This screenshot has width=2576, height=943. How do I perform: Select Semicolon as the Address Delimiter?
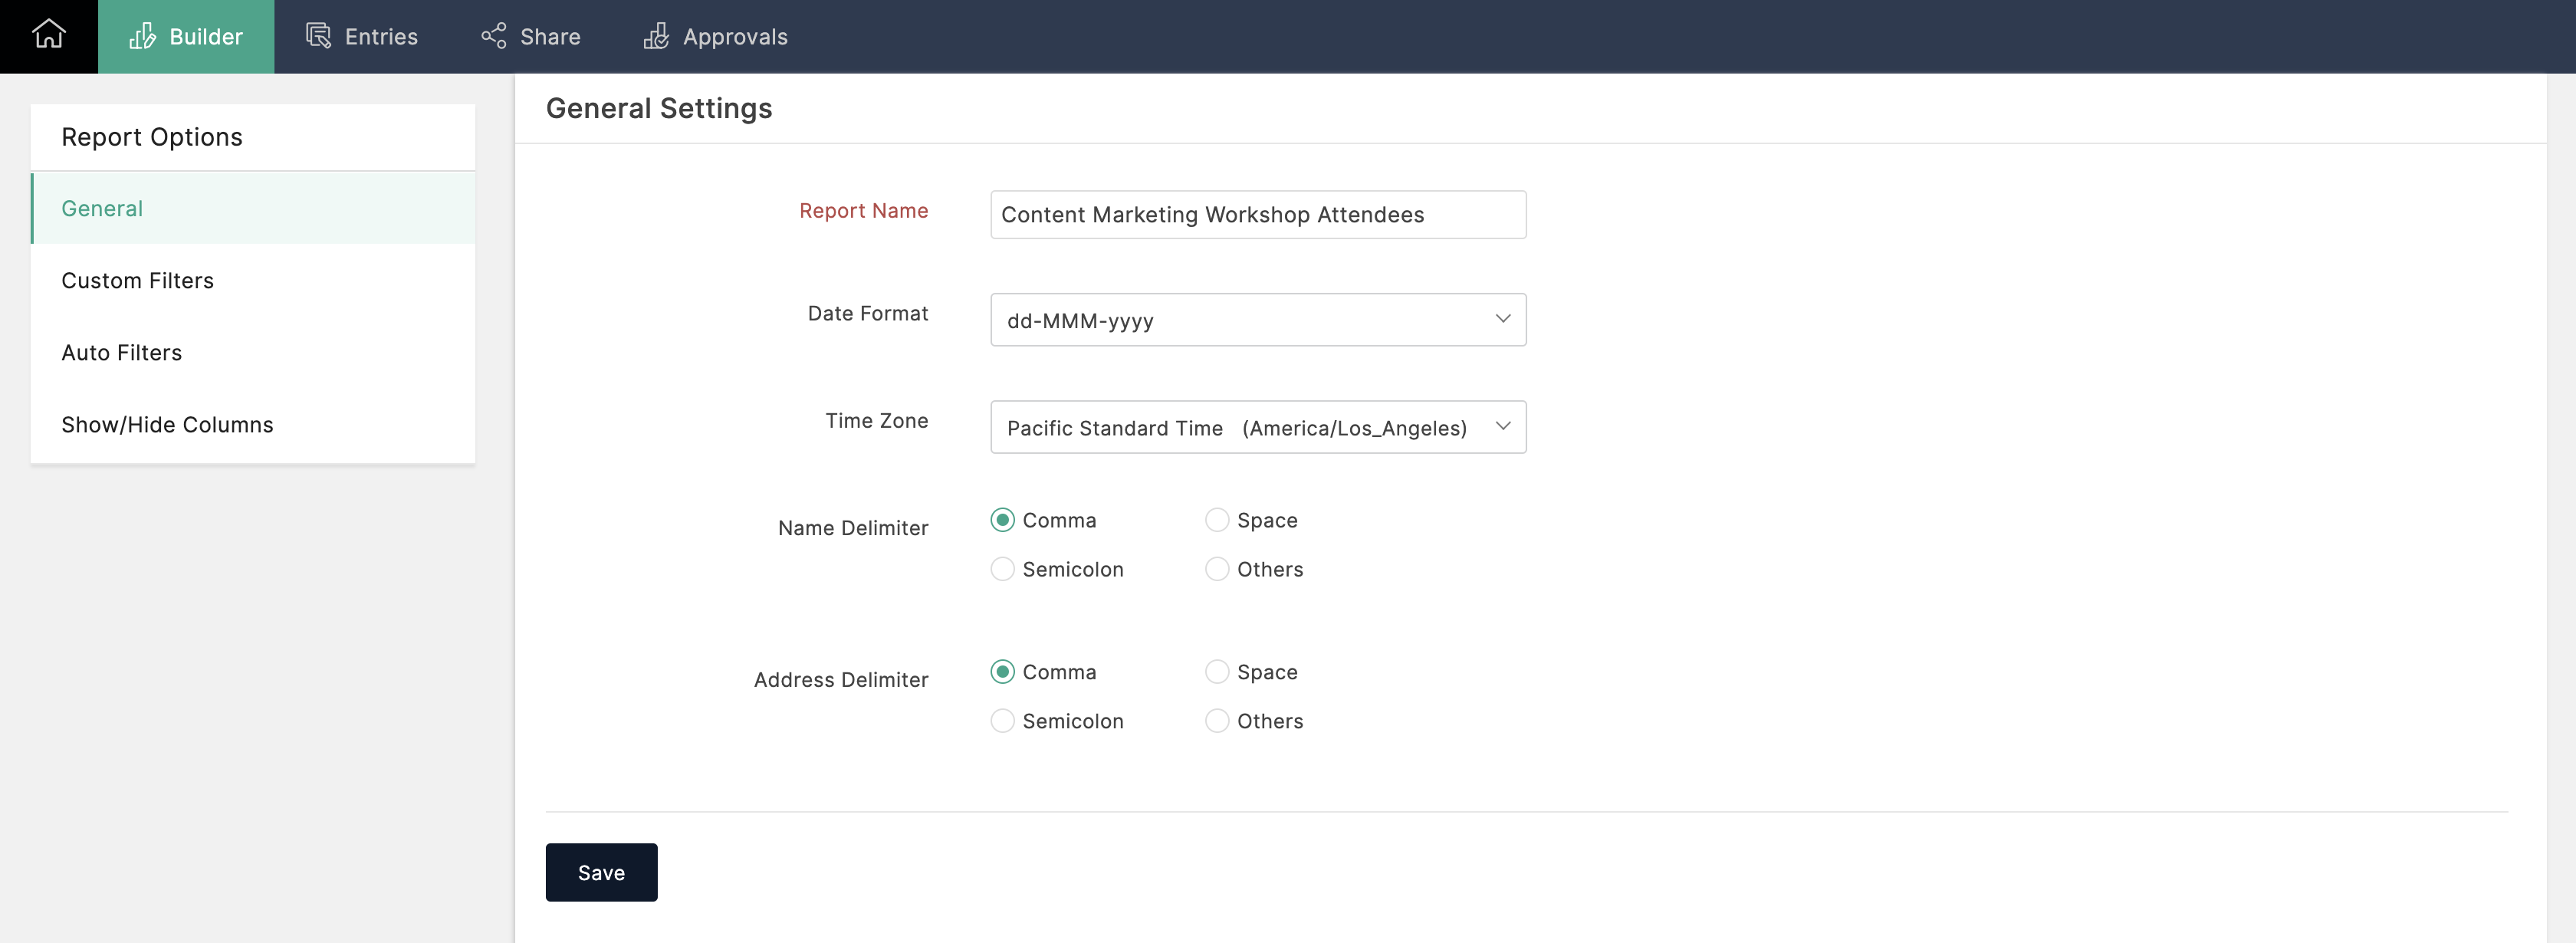tap(1002, 720)
